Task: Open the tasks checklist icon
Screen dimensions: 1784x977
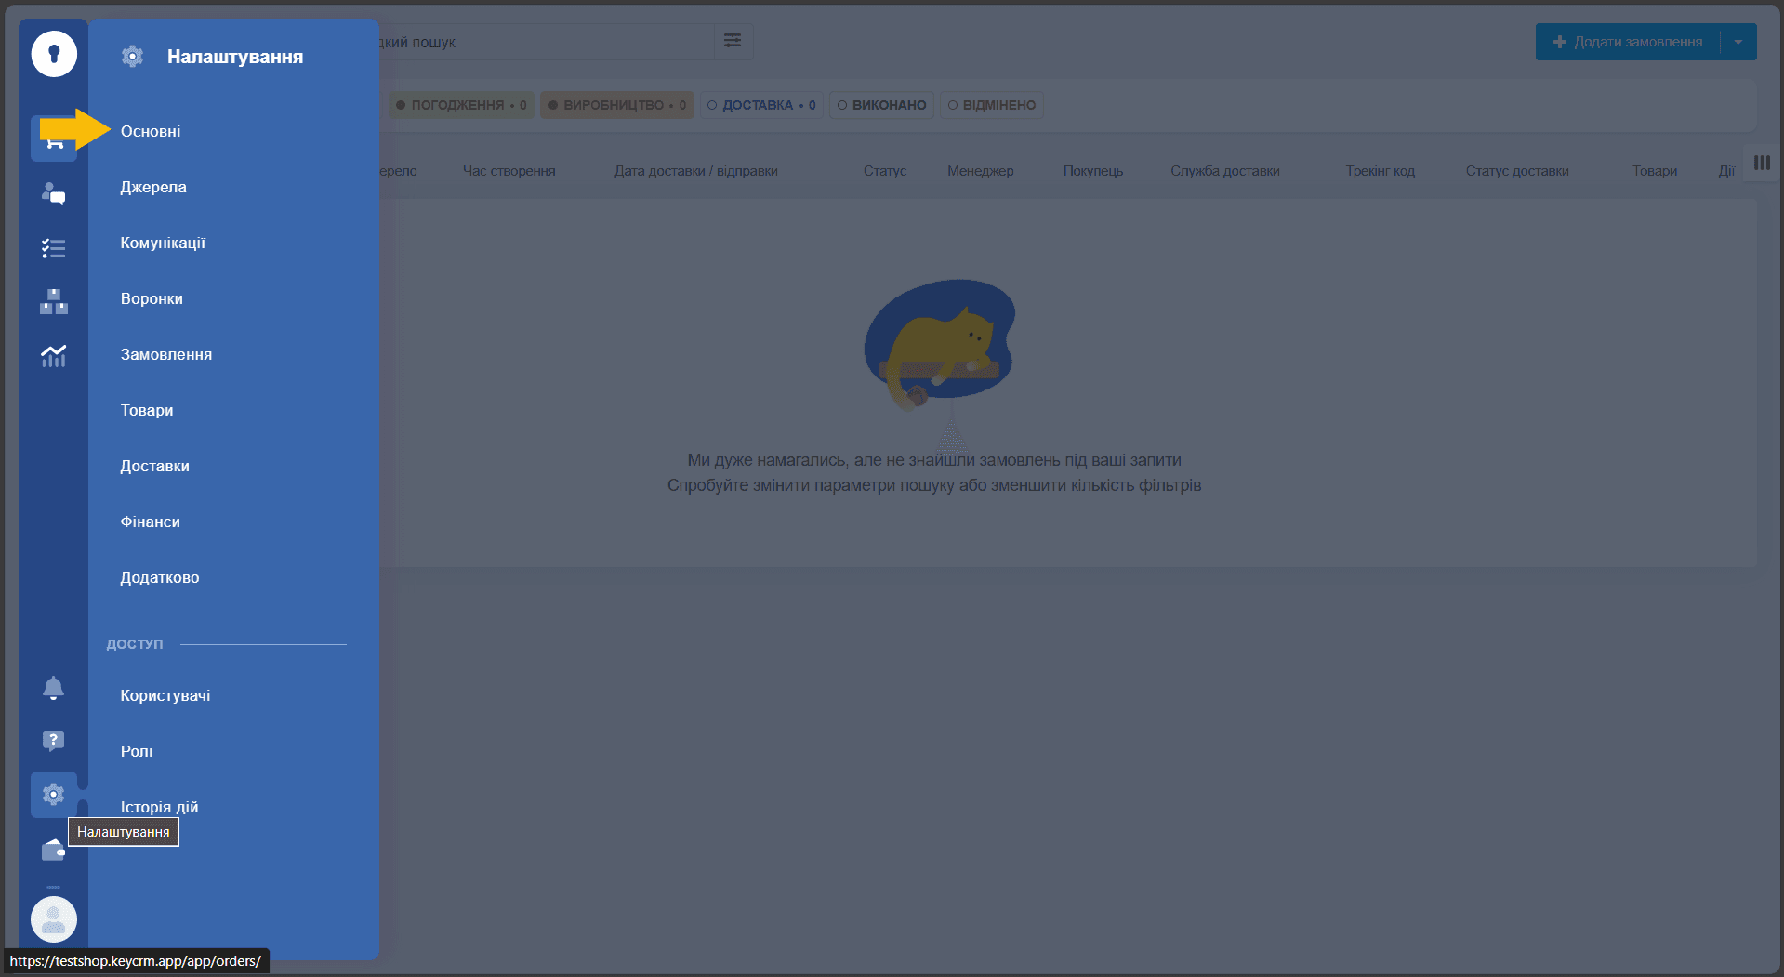Action: (53, 248)
